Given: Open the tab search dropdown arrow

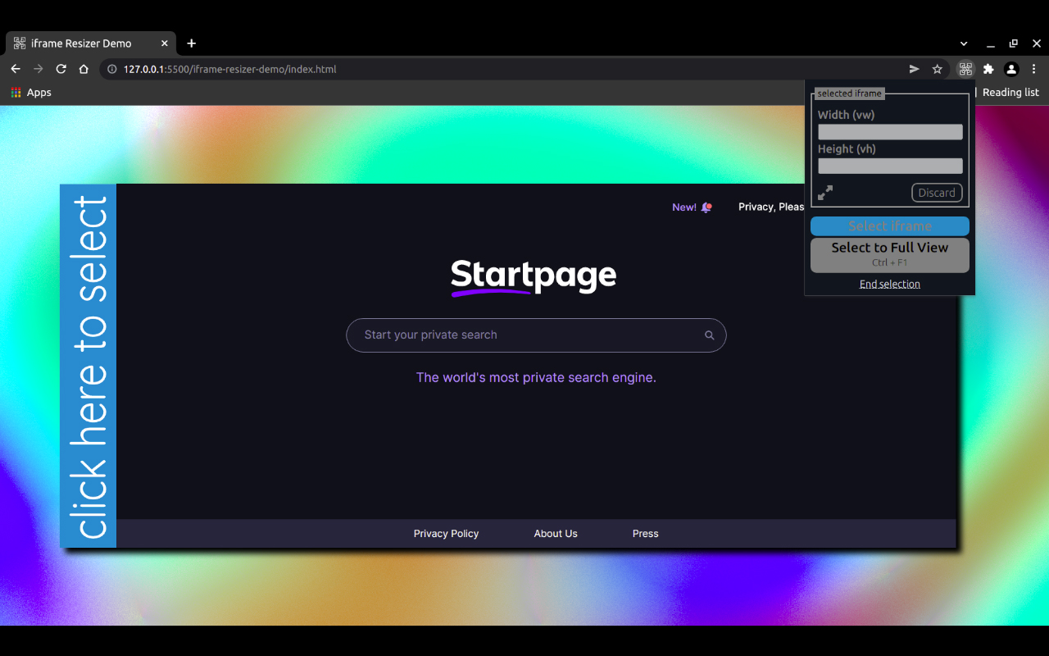Looking at the screenshot, I should pyautogui.click(x=964, y=43).
